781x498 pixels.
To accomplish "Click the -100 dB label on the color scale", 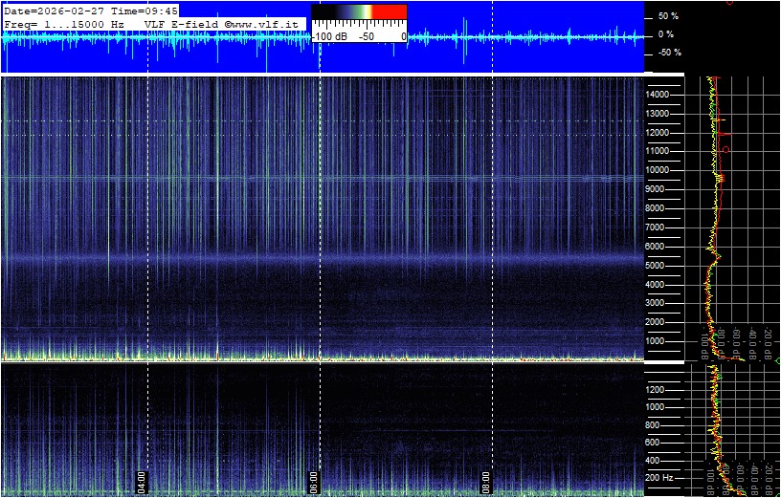I will pos(329,36).
